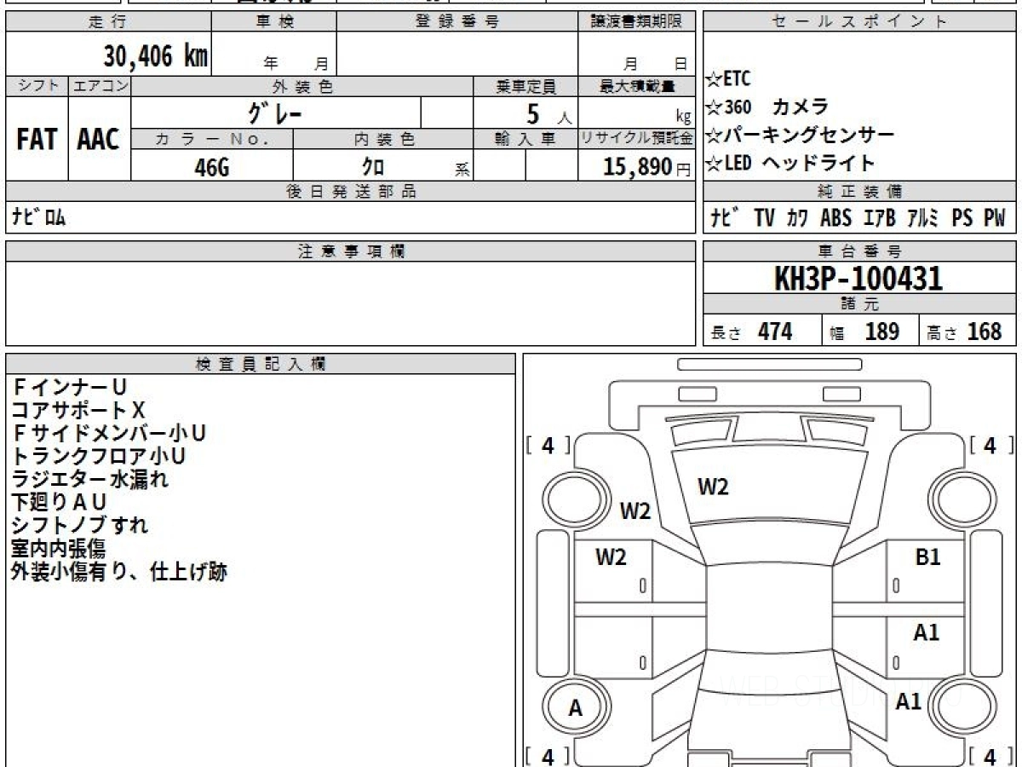The image size is (1022, 767).
Task: Select エアB in the genuine equipment row
Action: pyautogui.click(x=880, y=218)
